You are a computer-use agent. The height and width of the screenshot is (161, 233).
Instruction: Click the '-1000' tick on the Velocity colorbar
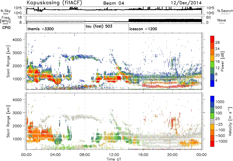(x=221, y=141)
